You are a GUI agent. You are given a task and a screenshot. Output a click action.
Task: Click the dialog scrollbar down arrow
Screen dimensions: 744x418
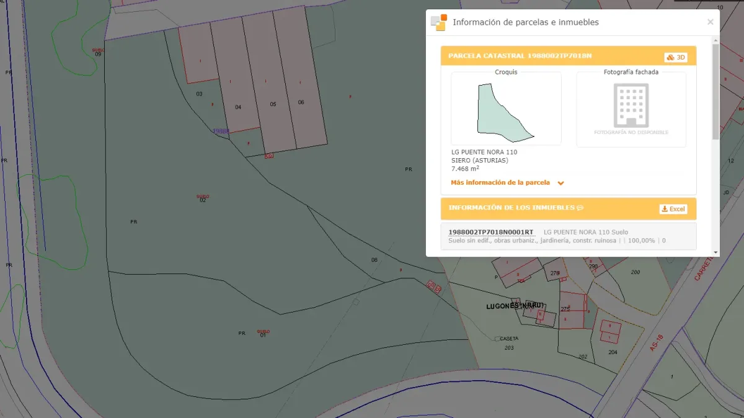[x=716, y=252]
